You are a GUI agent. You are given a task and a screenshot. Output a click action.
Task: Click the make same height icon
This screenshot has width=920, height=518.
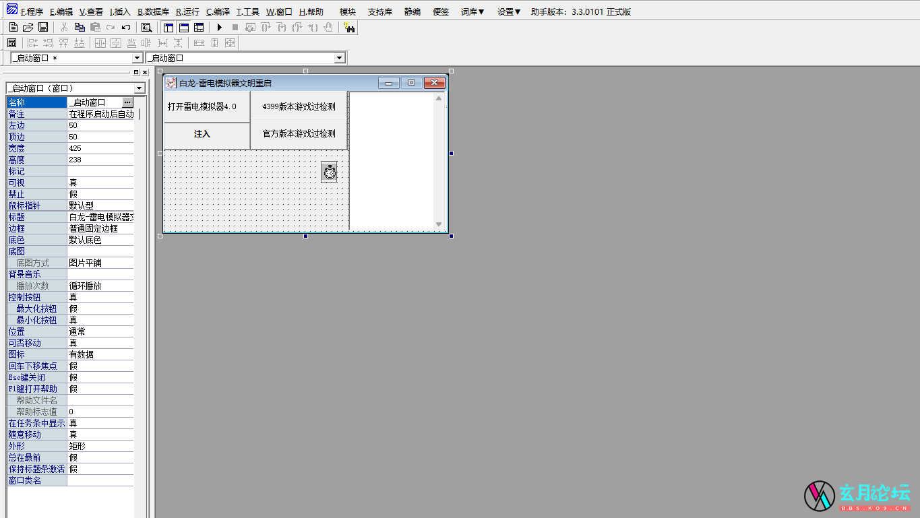coord(214,43)
